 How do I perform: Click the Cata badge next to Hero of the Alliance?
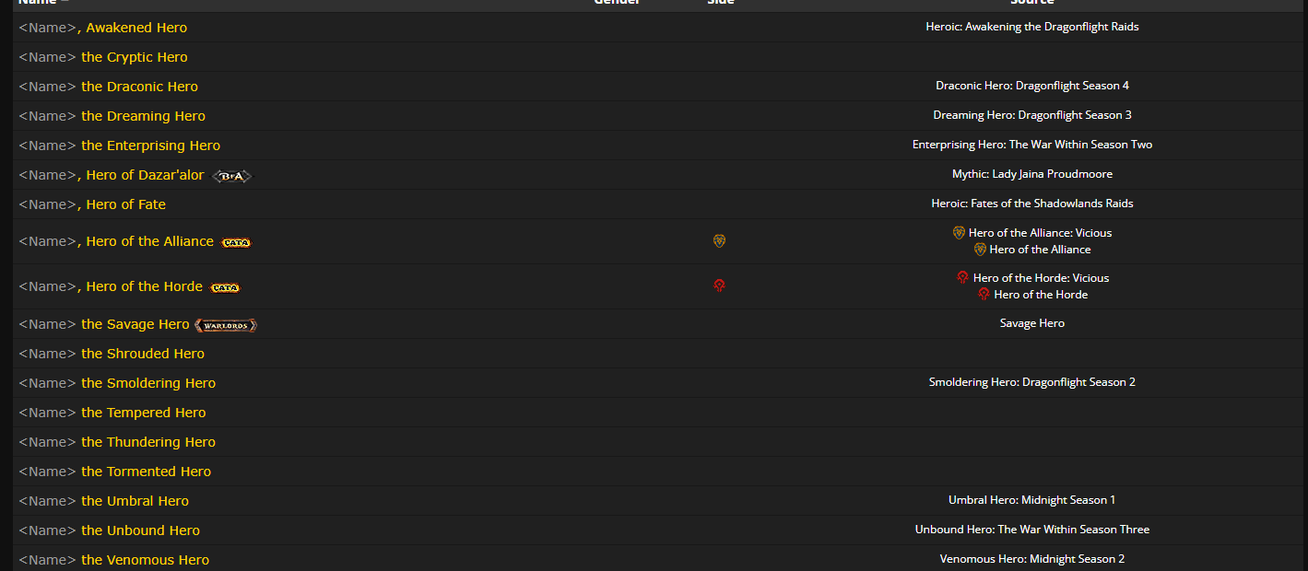click(x=236, y=242)
